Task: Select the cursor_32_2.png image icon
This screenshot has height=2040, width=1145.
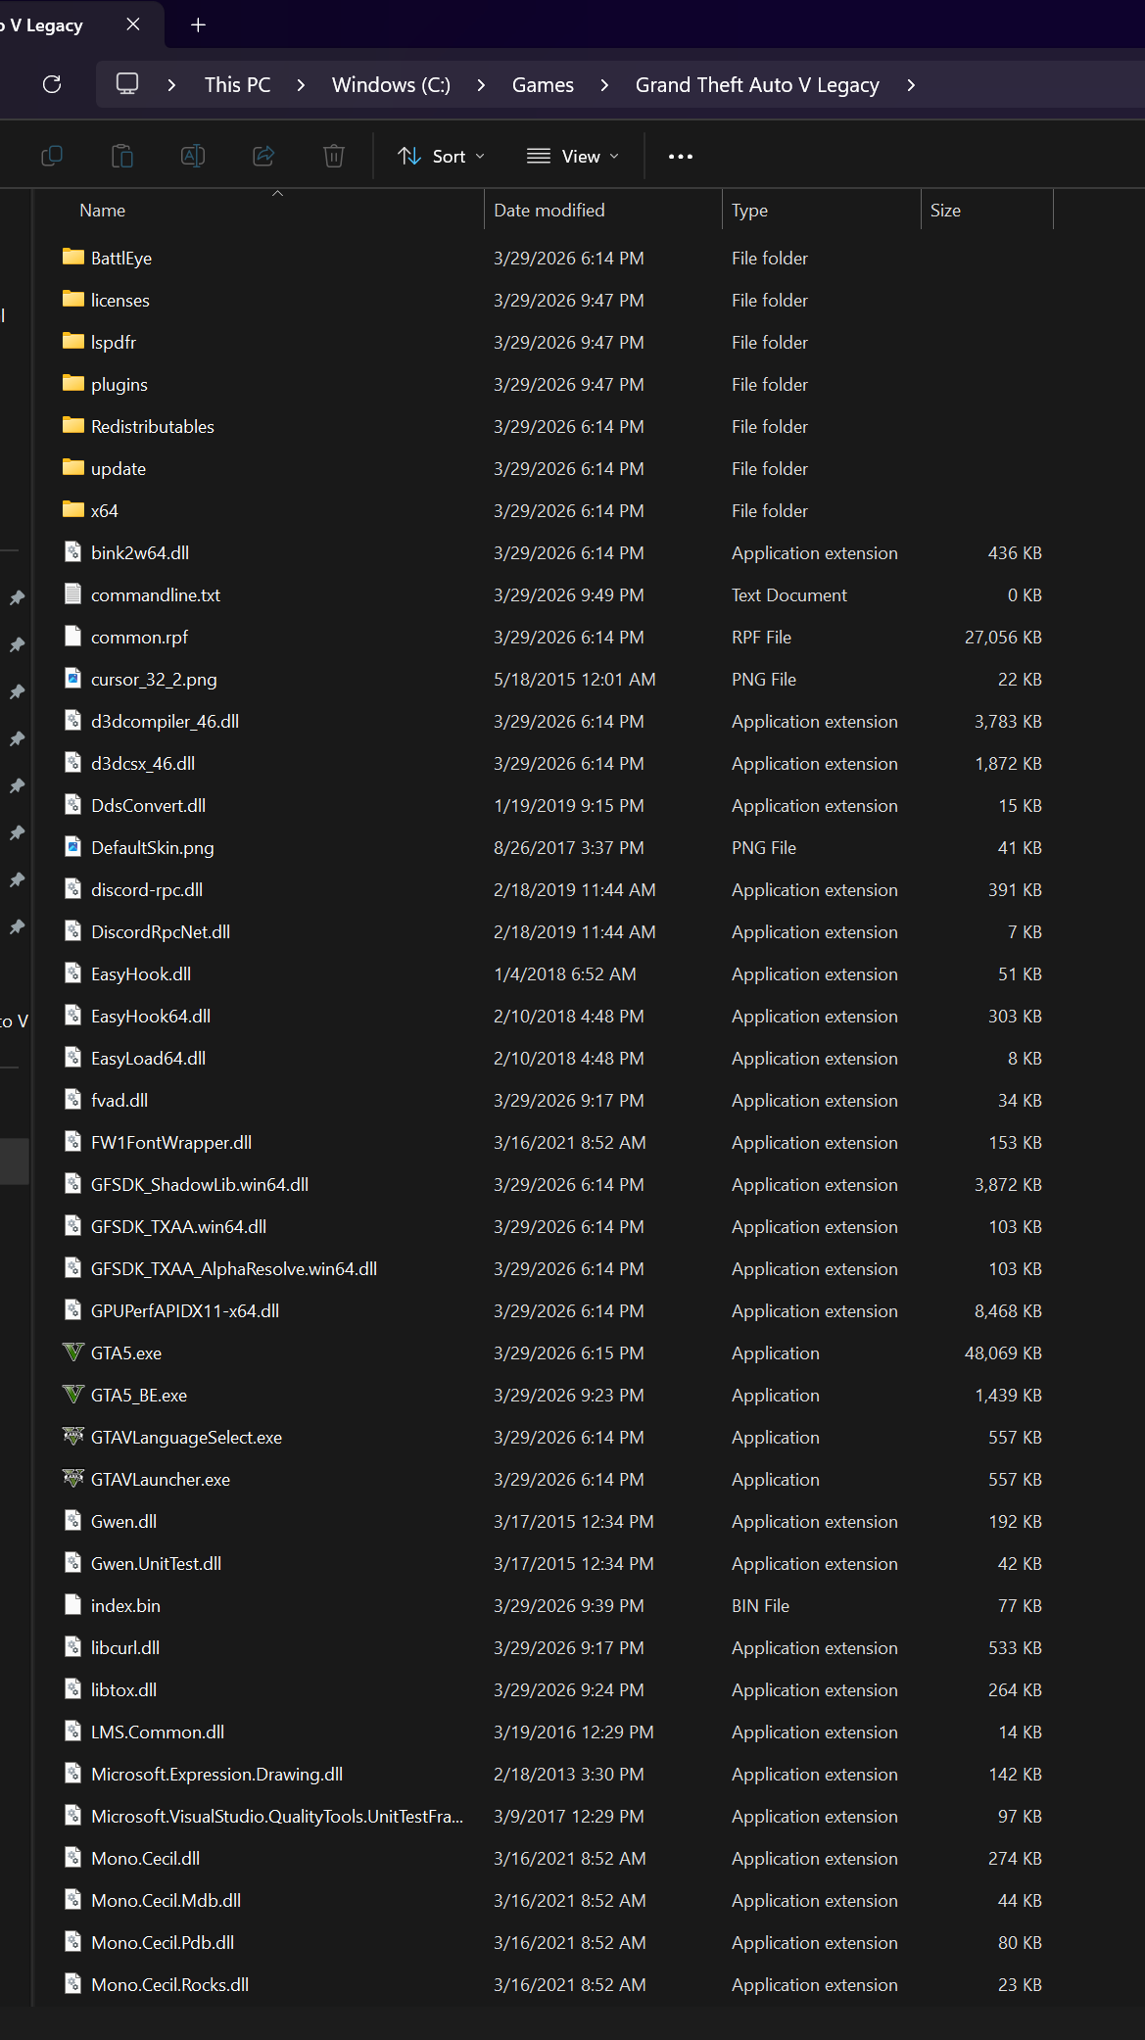Action: tap(73, 678)
